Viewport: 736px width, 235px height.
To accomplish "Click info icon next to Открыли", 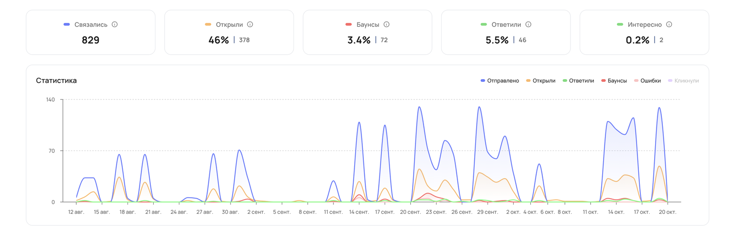I will coord(250,24).
